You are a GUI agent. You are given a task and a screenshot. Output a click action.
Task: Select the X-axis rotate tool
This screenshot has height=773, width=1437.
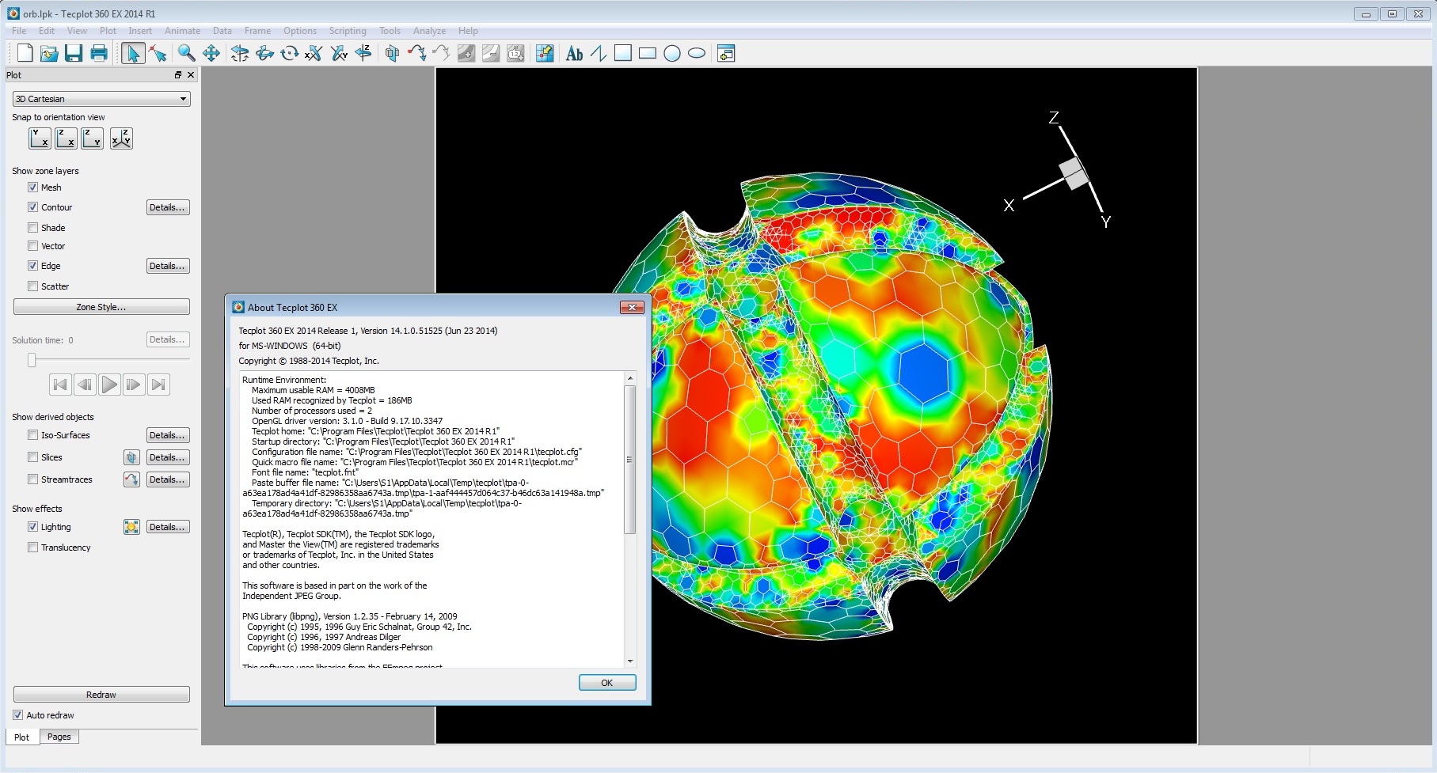[x=314, y=53]
